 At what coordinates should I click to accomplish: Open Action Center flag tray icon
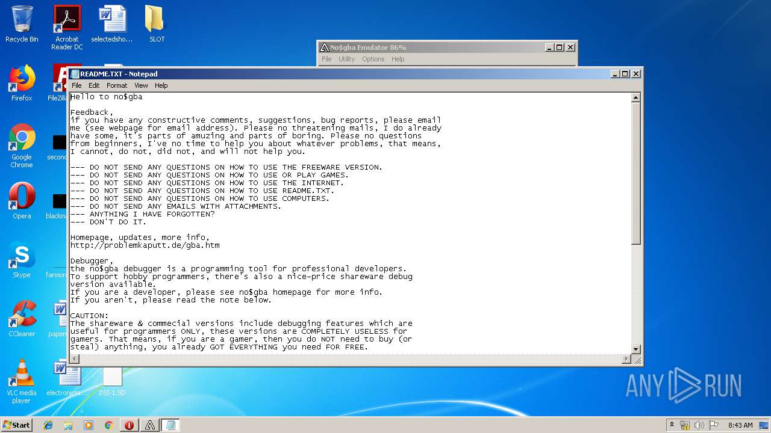pos(713,425)
